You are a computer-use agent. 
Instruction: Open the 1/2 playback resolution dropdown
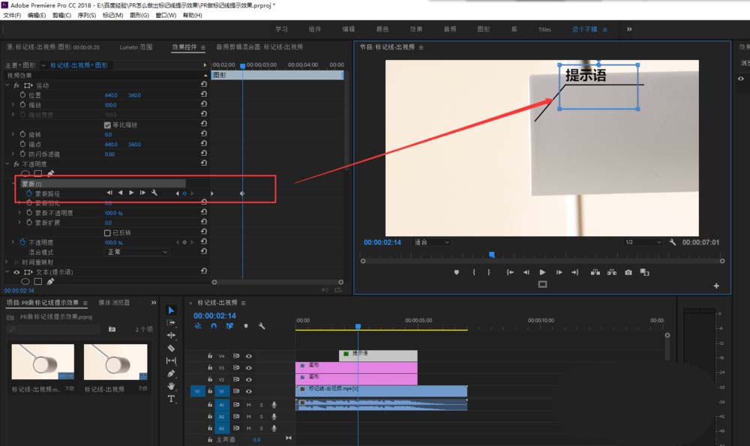tap(643, 242)
